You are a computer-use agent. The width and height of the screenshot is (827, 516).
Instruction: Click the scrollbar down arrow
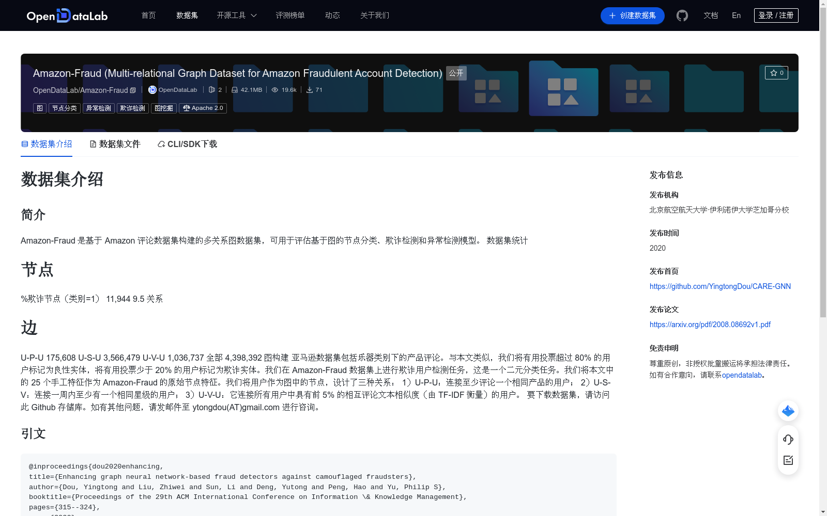pyautogui.click(x=823, y=512)
